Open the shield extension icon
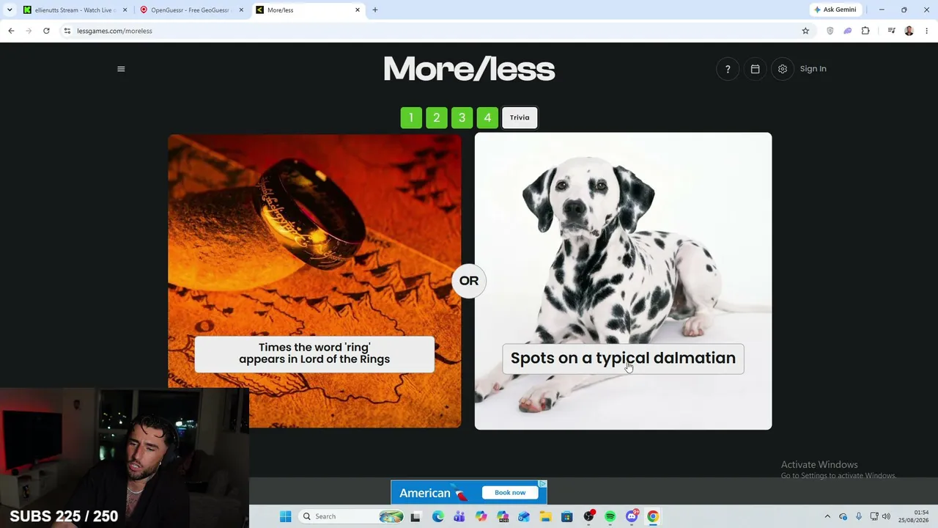This screenshot has height=528, width=938. pos(830,31)
